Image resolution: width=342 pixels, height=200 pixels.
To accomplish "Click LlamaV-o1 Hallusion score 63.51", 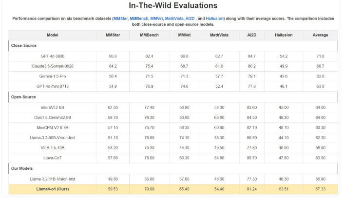I will 284,189.
